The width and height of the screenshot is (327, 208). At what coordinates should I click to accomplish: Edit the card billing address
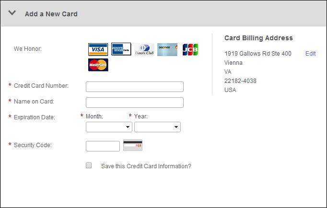click(x=310, y=54)
